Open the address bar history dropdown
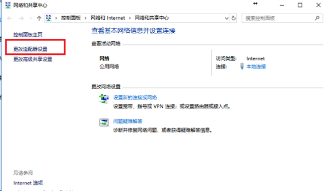 coord(226,19)
